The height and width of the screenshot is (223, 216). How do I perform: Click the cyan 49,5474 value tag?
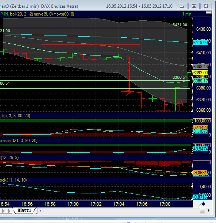click(x=200, y=149)
